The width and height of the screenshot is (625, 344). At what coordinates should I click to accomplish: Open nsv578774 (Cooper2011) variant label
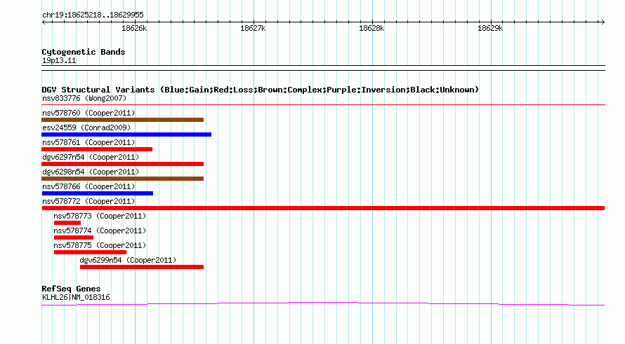click(100, 231)
